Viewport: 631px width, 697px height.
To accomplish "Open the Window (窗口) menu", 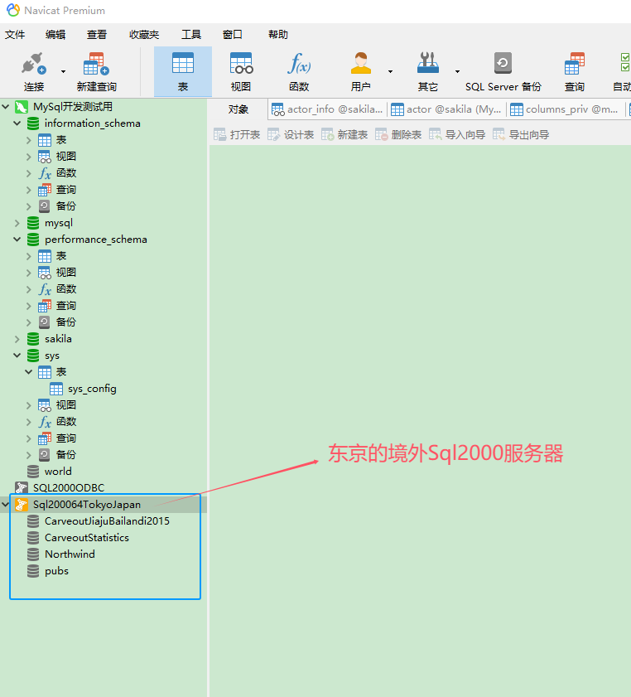I will click(x=232, y=35).
